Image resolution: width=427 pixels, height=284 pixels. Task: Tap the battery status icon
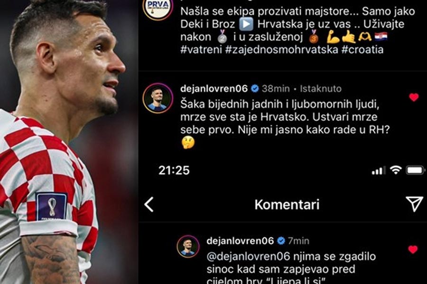(x=415, y=170)
